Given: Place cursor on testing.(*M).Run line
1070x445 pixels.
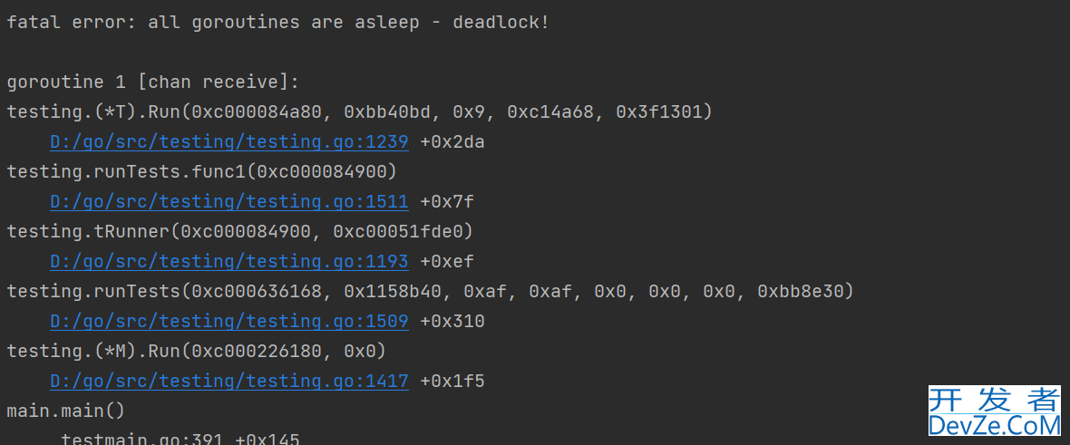Looking at the screenshot, I should tap(197, 351).
